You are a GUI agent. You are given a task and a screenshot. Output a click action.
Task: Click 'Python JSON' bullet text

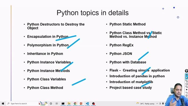click(121, 54)
